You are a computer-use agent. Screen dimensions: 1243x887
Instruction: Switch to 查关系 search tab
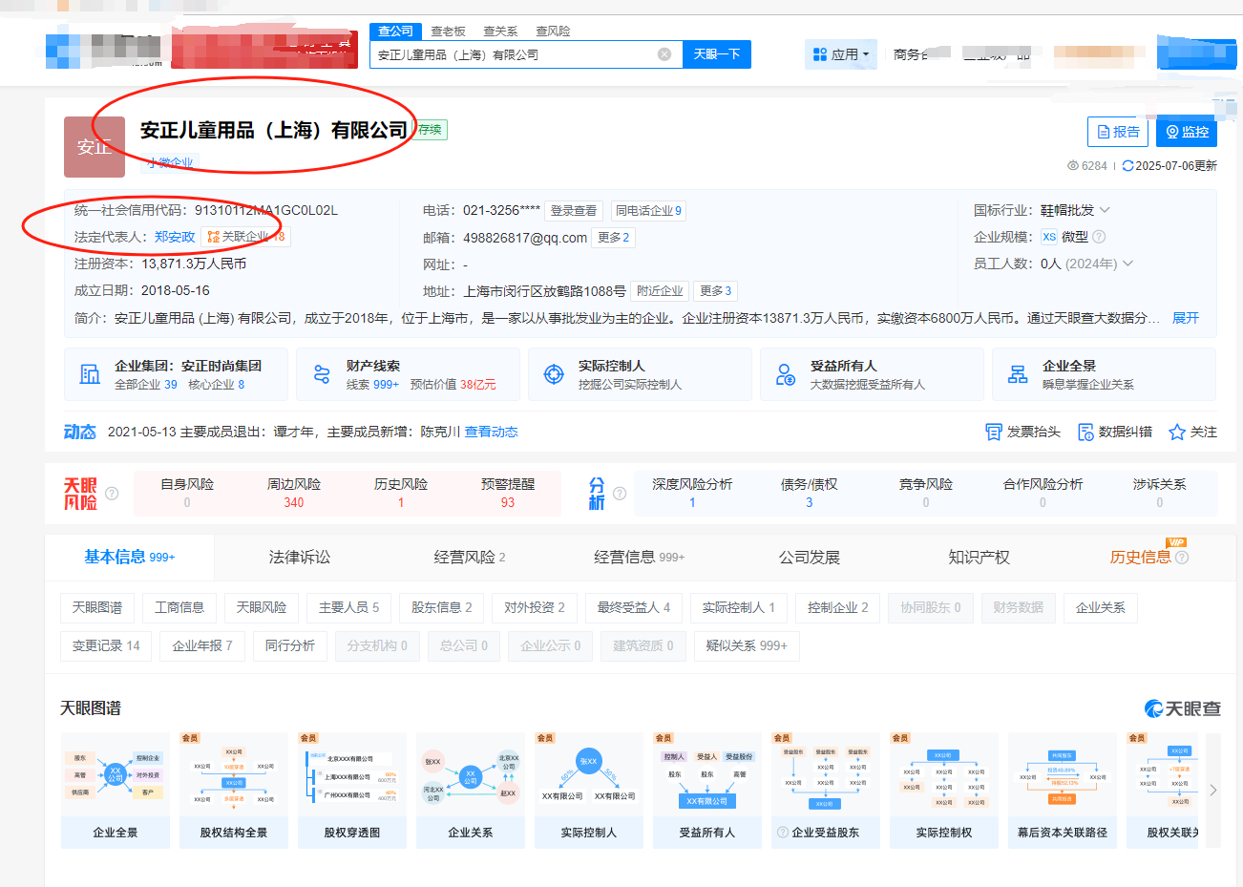click(500, 31)
